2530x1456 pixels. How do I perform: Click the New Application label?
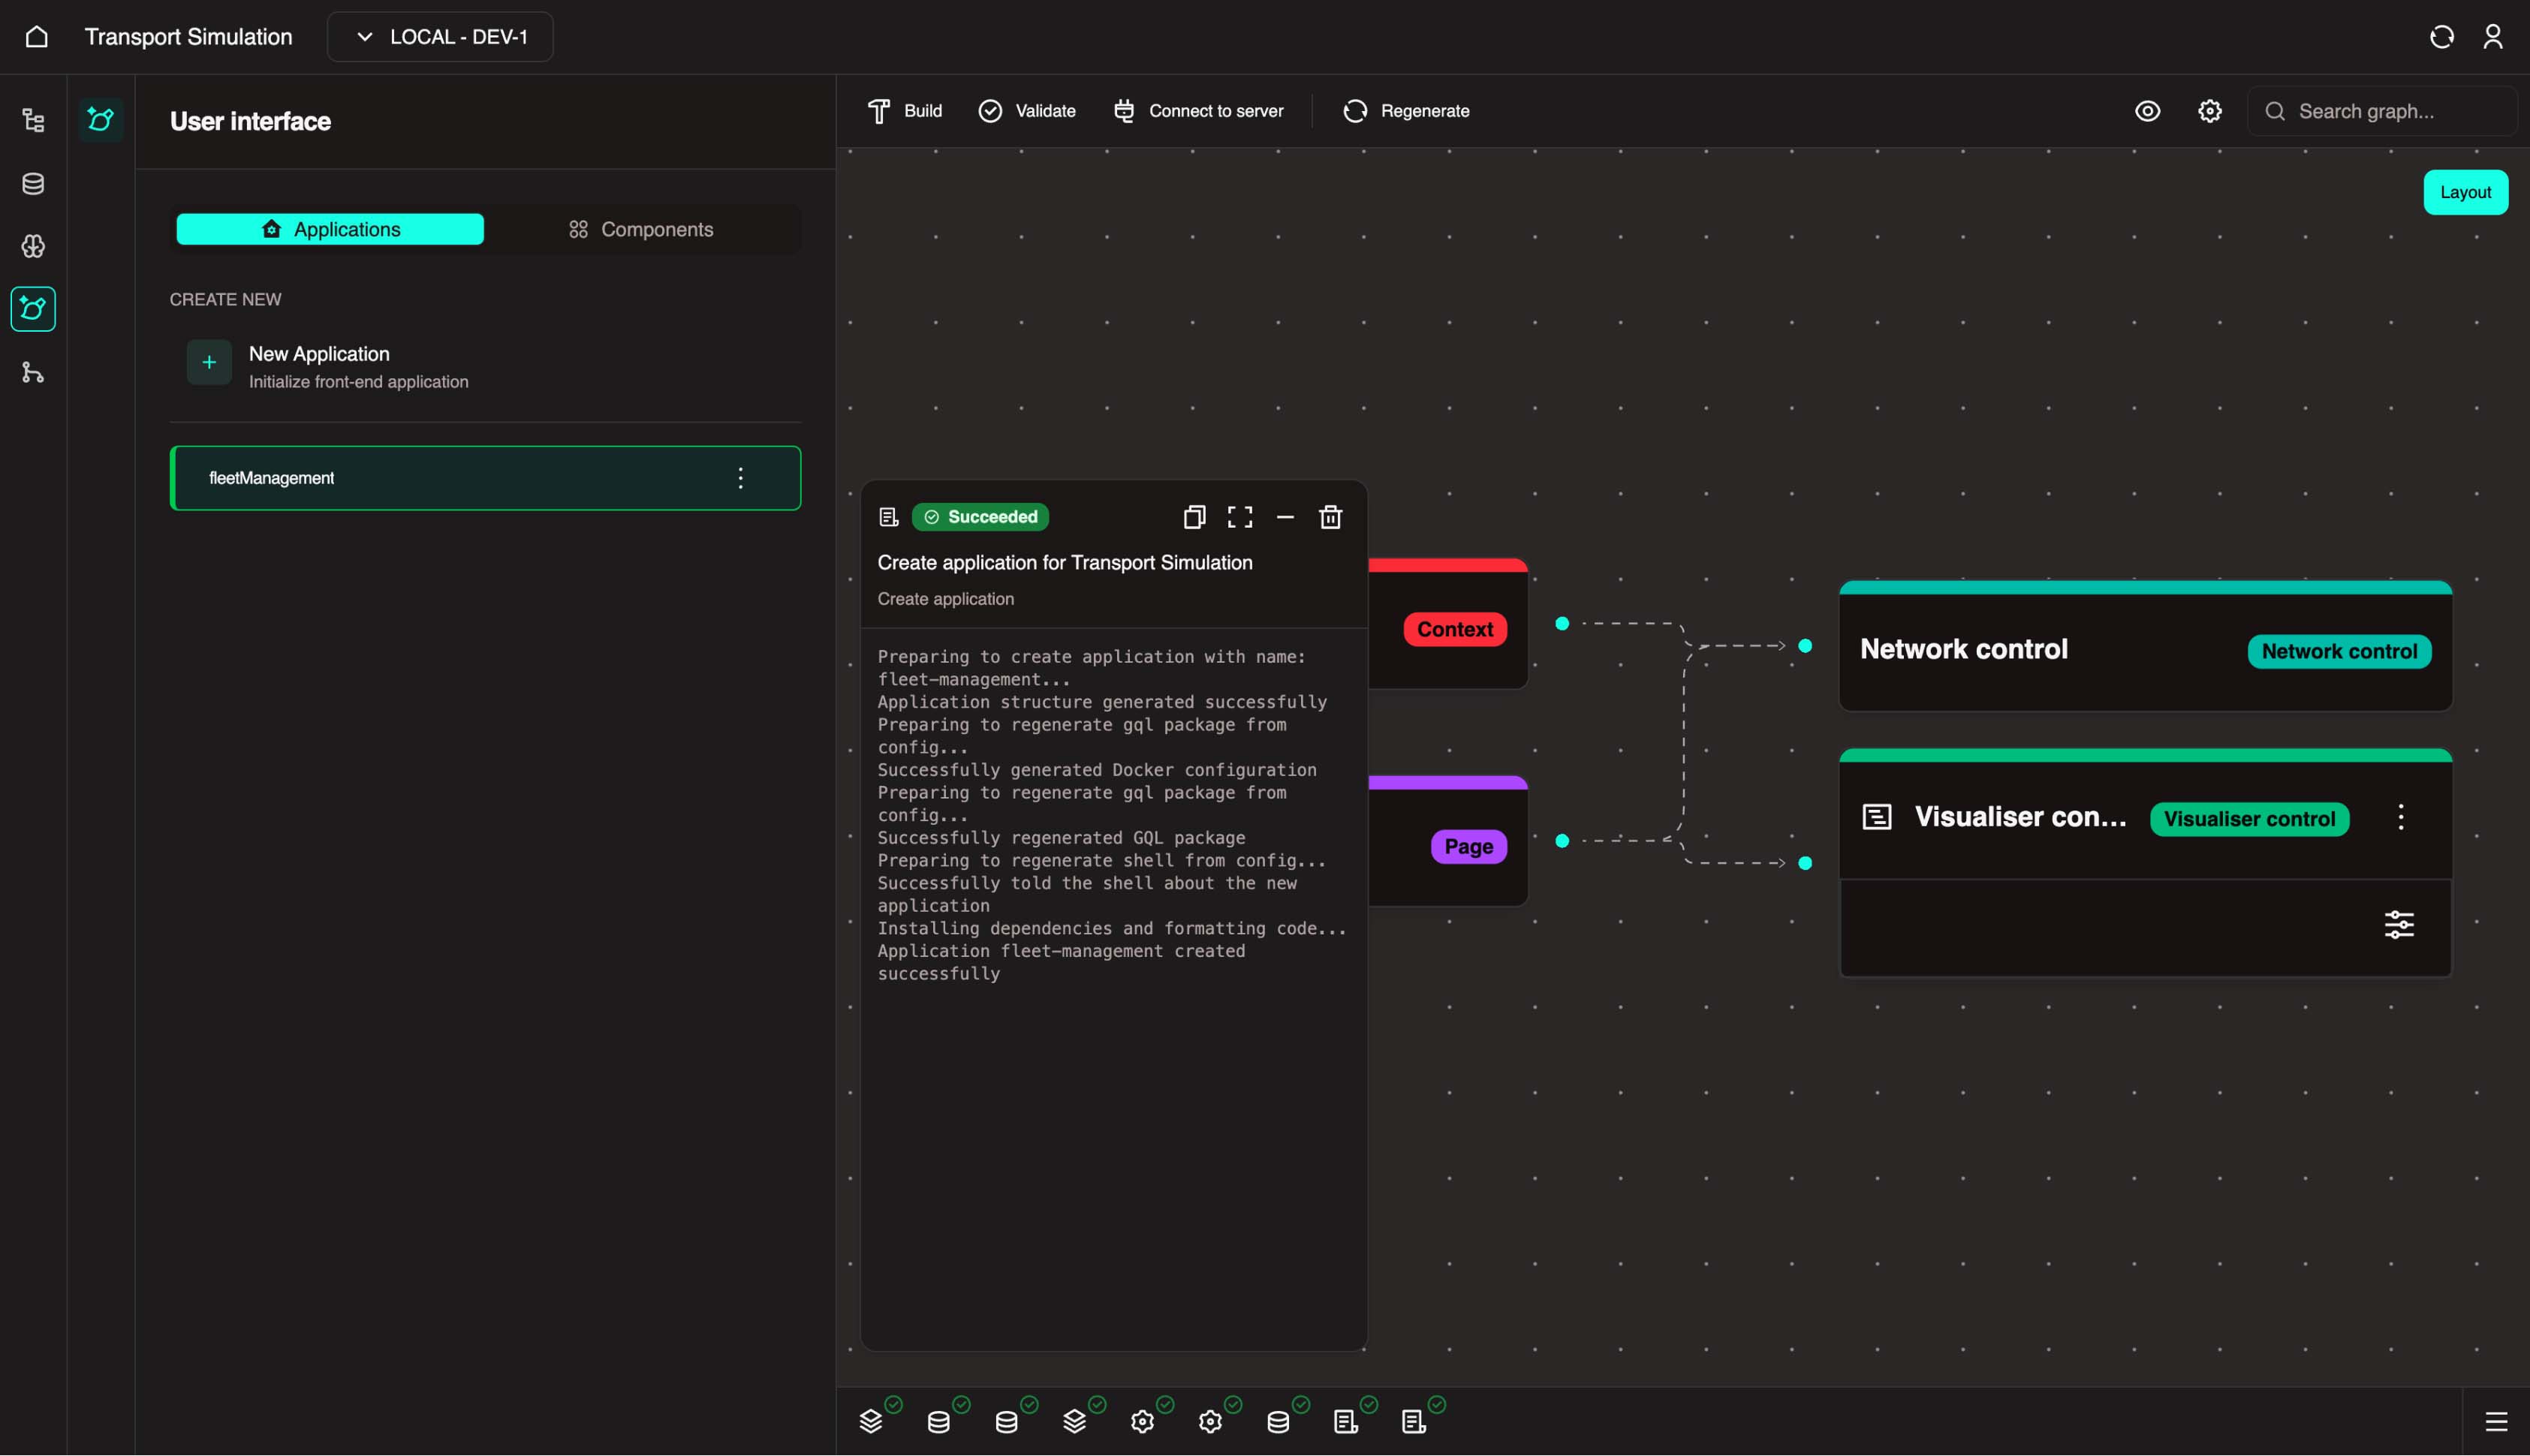click(x=319, y=354)
